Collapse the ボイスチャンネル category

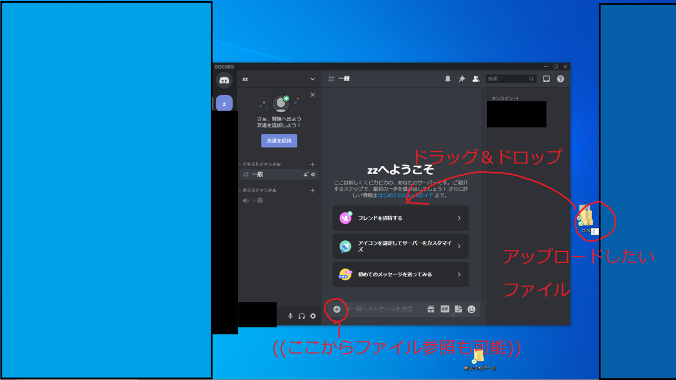click(x=257, y=190)
